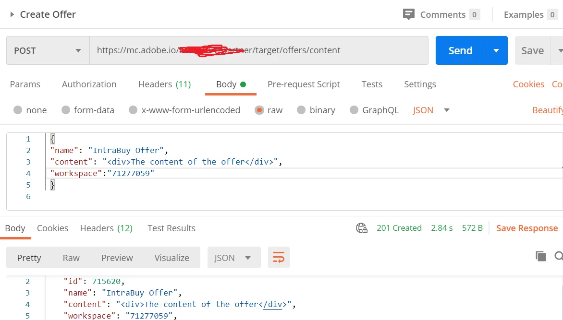Click the "name": "IntraBuy Offer" request line
This screenshot has width=563, height=320.
coord(109,150)
